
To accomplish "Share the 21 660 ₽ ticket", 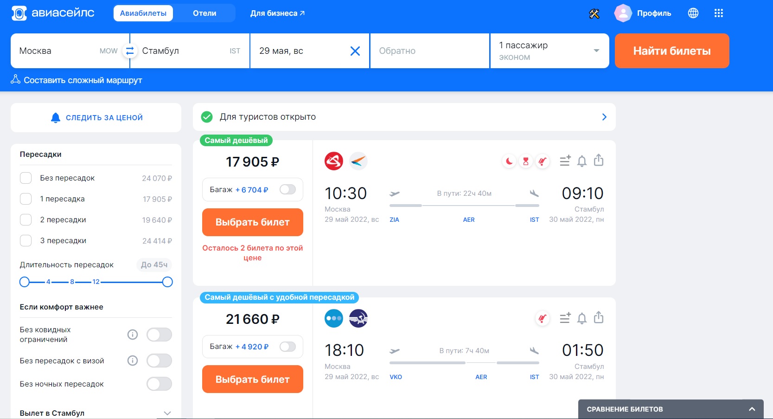I will point(599,317).
